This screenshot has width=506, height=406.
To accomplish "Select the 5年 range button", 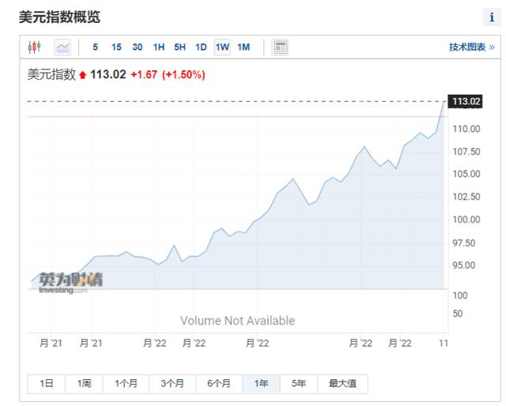I will click(x=298, y=384).
